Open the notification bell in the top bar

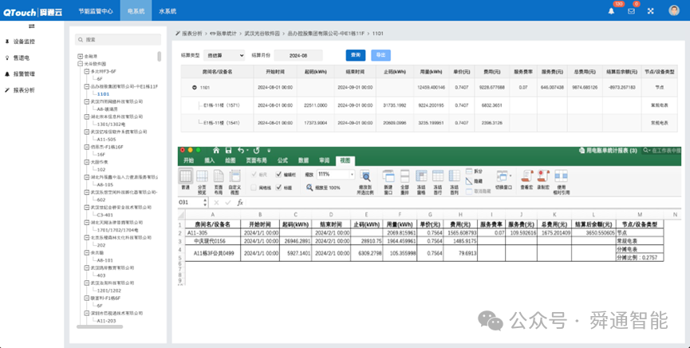[x=611, y=11]
